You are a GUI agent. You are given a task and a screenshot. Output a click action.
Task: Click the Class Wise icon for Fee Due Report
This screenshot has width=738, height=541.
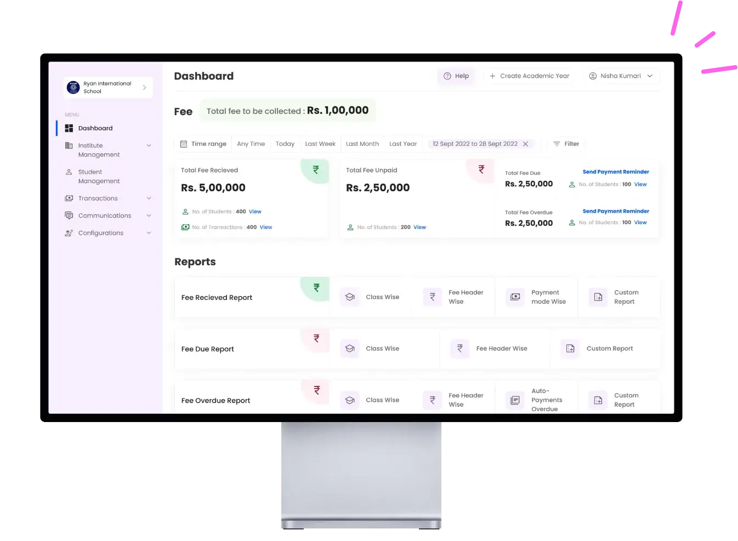click(349, 348)
